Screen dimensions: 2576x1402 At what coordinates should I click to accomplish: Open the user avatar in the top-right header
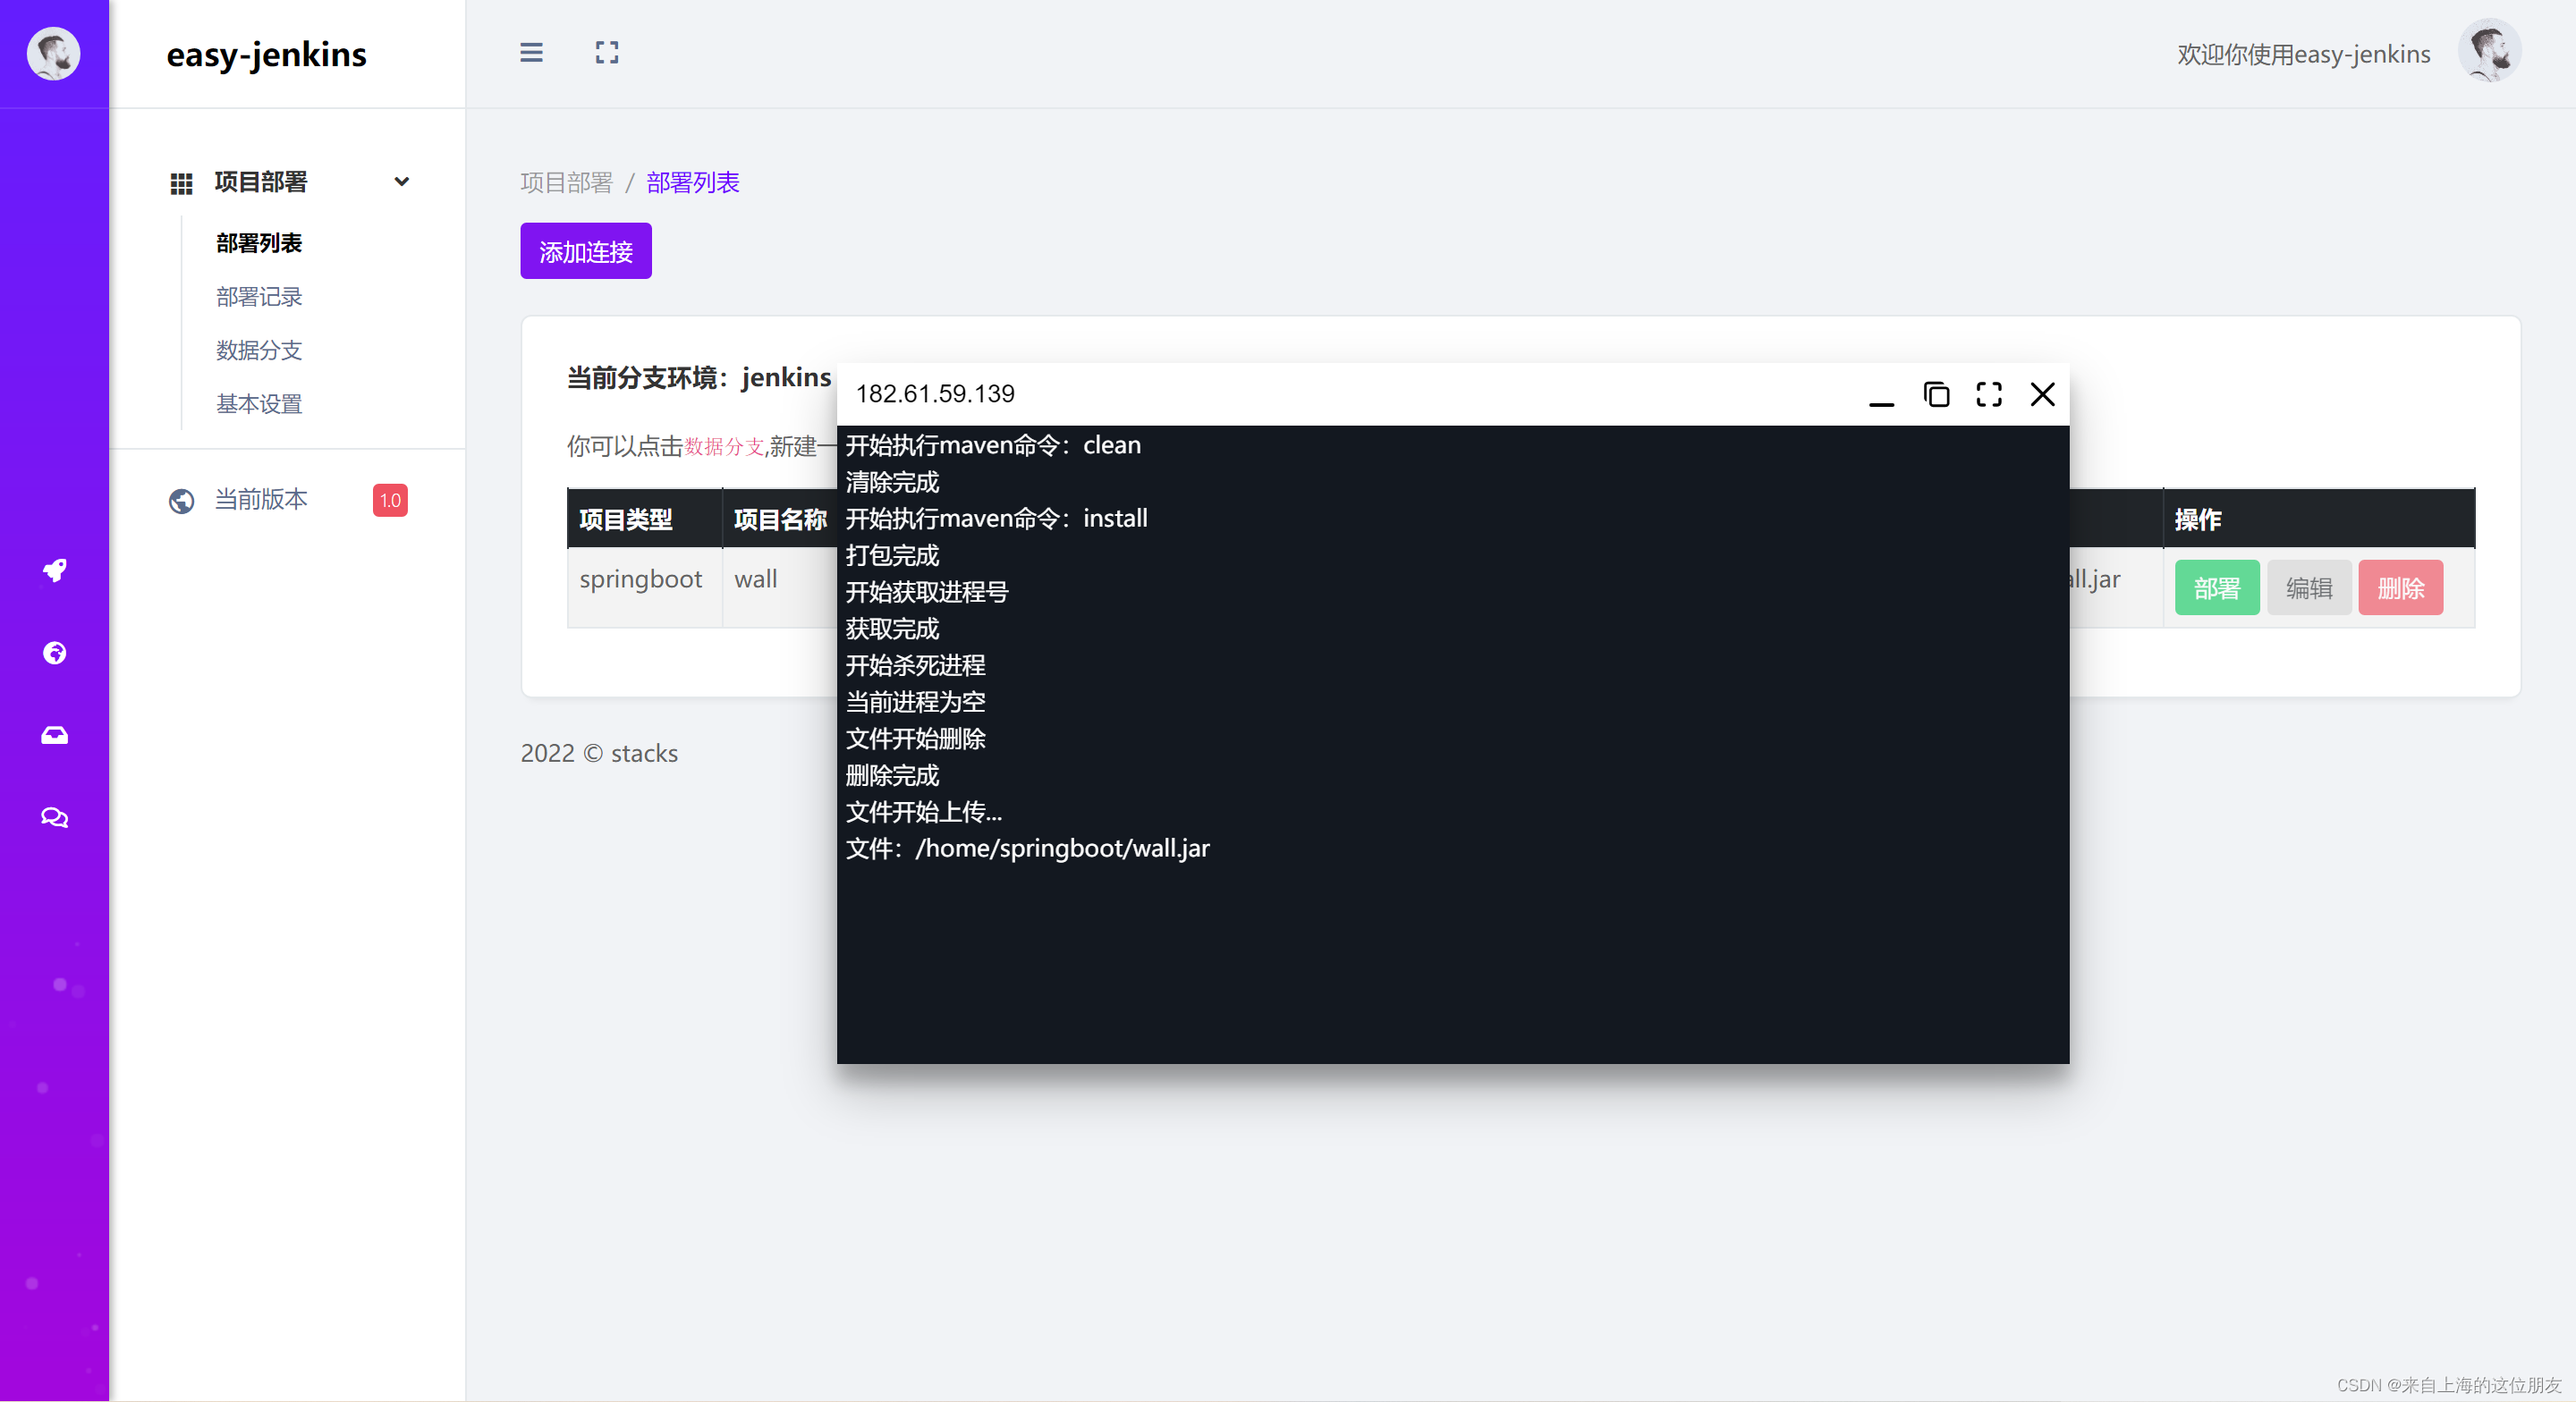pos(2489,51)
